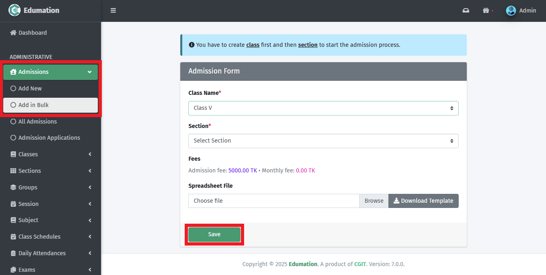Viewport: 546px width, 275px height.
Task: Open the Daily Attendances menu
Action: click(42, 253)
